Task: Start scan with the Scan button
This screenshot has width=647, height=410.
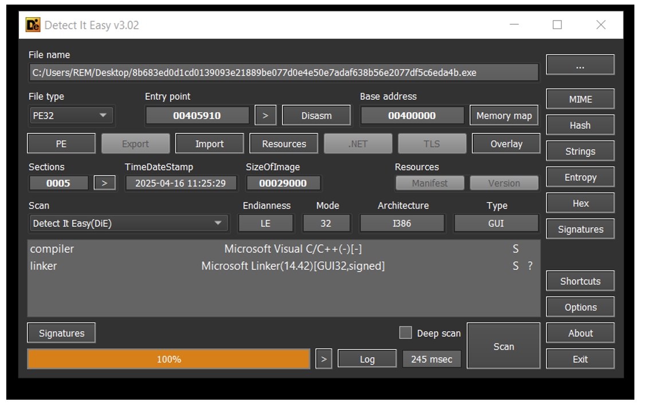Action: coord(503,346)
